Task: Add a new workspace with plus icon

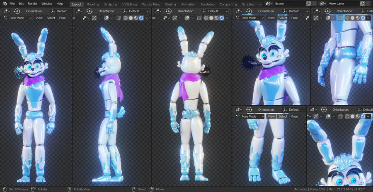Action: (x=260, y=4)
